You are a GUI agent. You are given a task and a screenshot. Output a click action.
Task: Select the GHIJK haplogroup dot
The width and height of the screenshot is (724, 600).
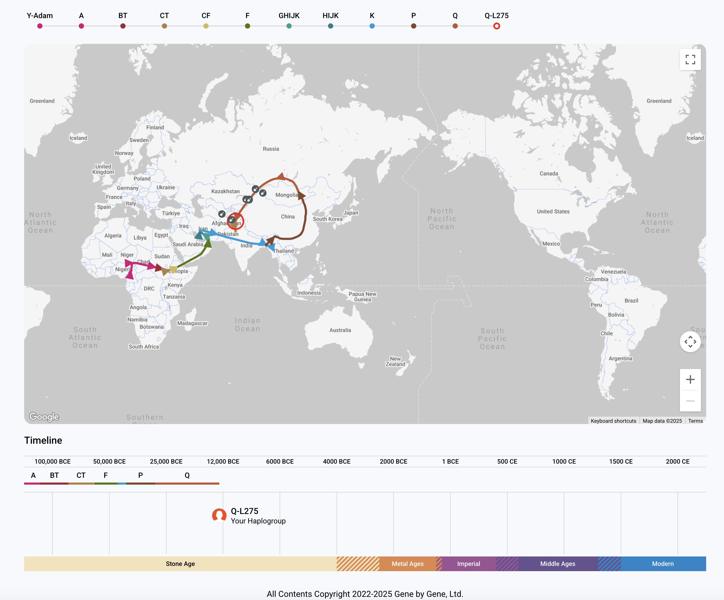[x=289, y=26]
